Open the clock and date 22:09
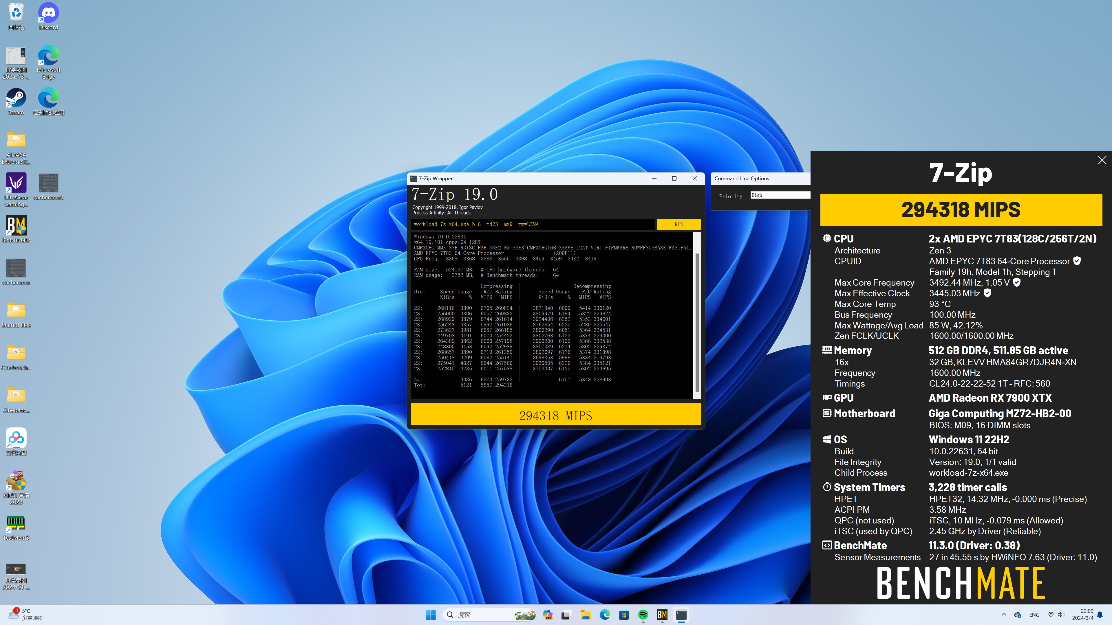Image resolution: width=1112 pixels, height=625 pixels. pos(1083,615)
